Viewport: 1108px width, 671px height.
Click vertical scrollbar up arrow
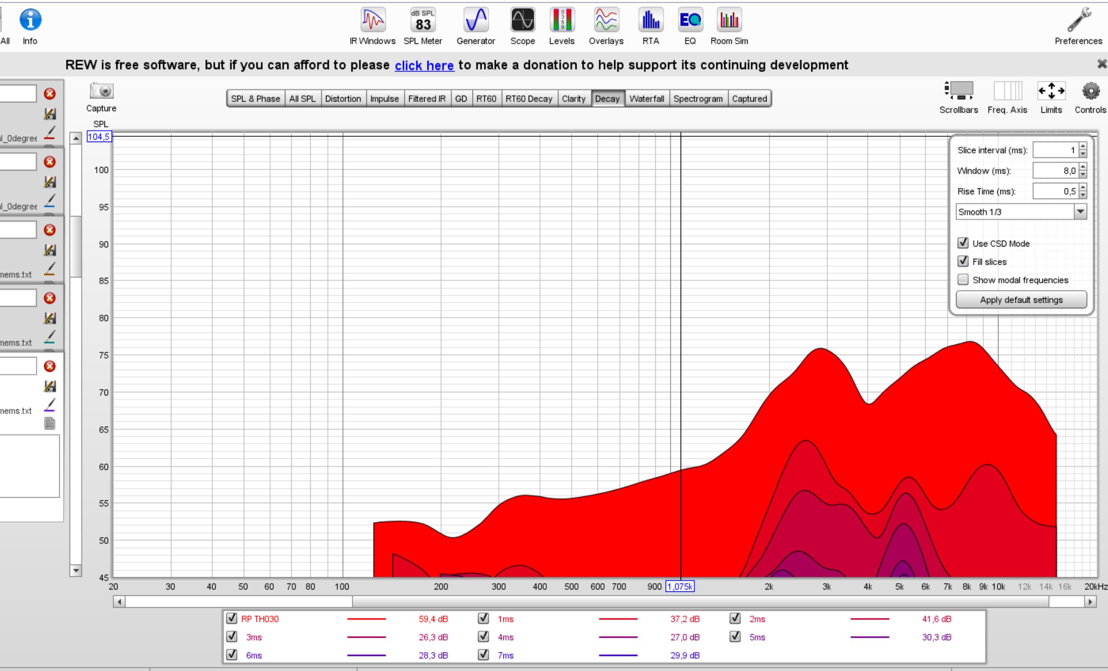coord(76,138)
